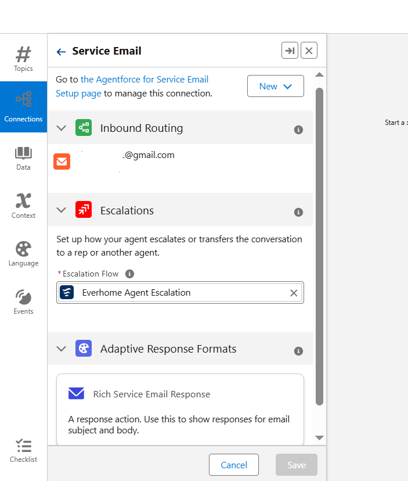Click the Inbound Routing info icon
408x481 pixels.
(x=298, y=130)
